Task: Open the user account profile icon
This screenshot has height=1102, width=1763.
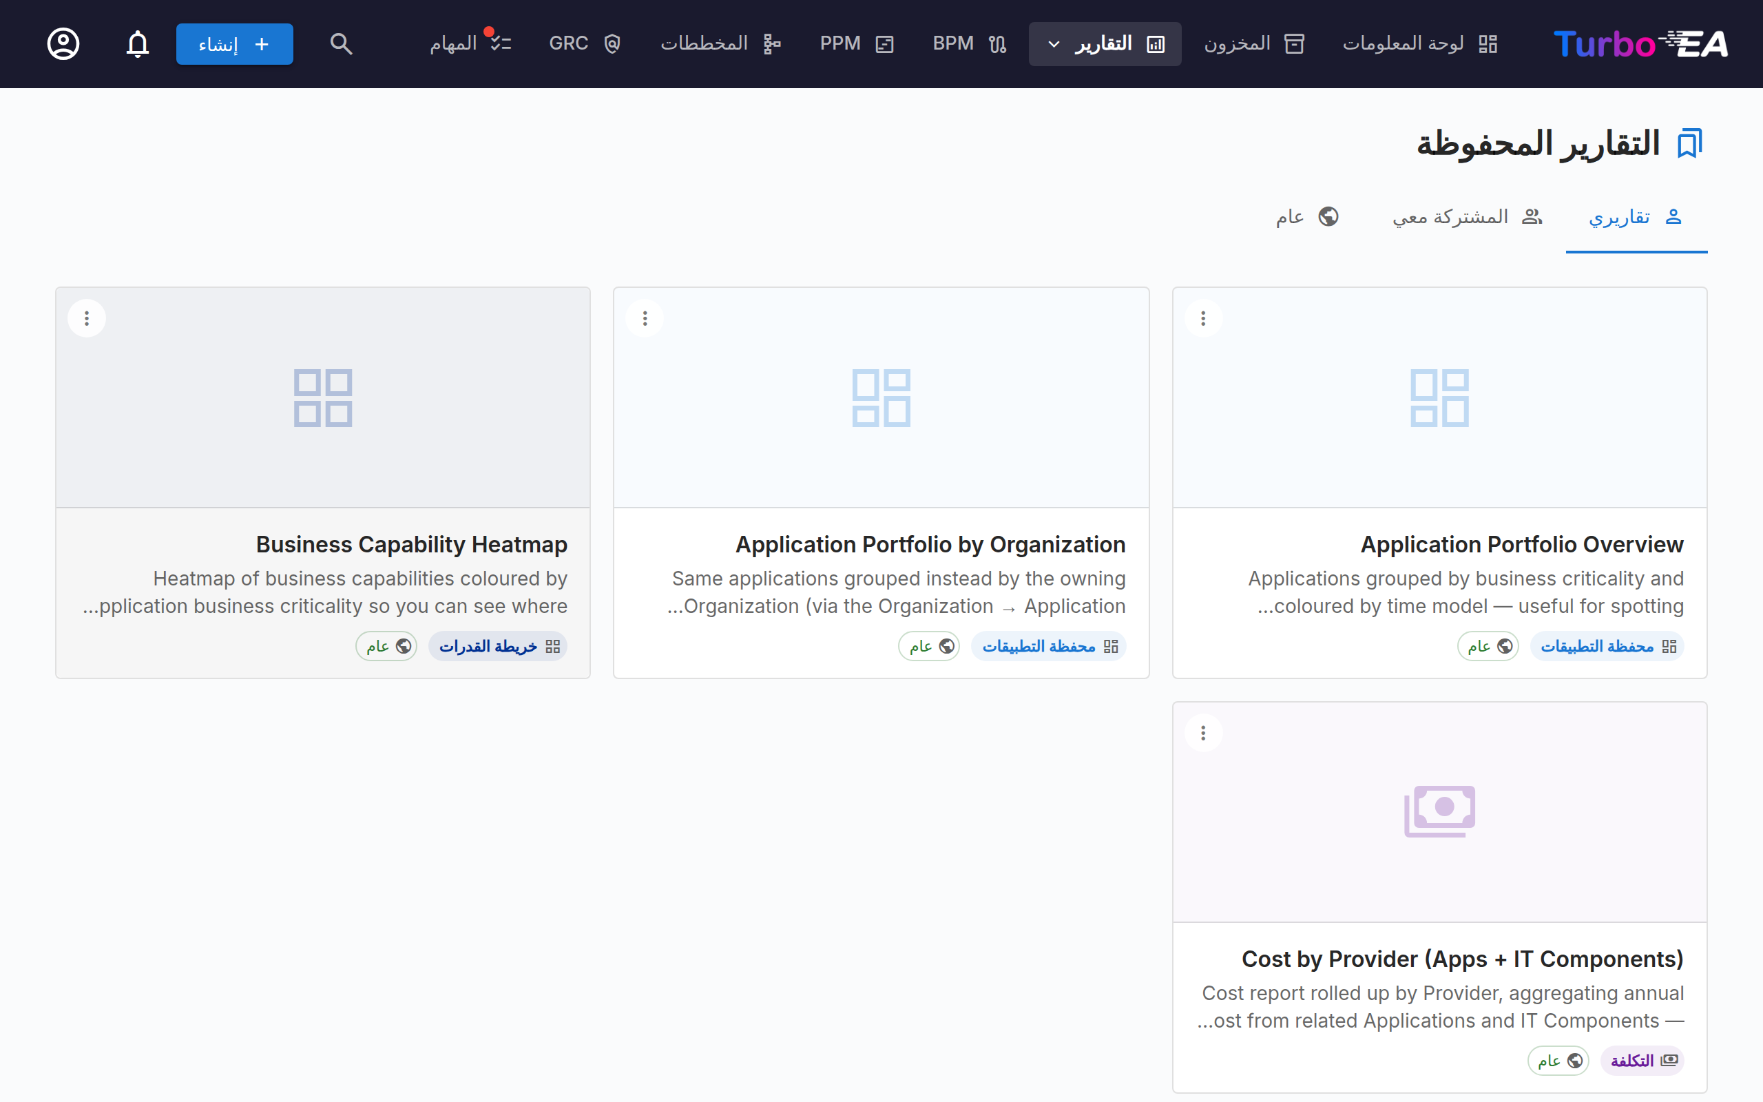Action: pyautogui.click(x=63, y=43)
